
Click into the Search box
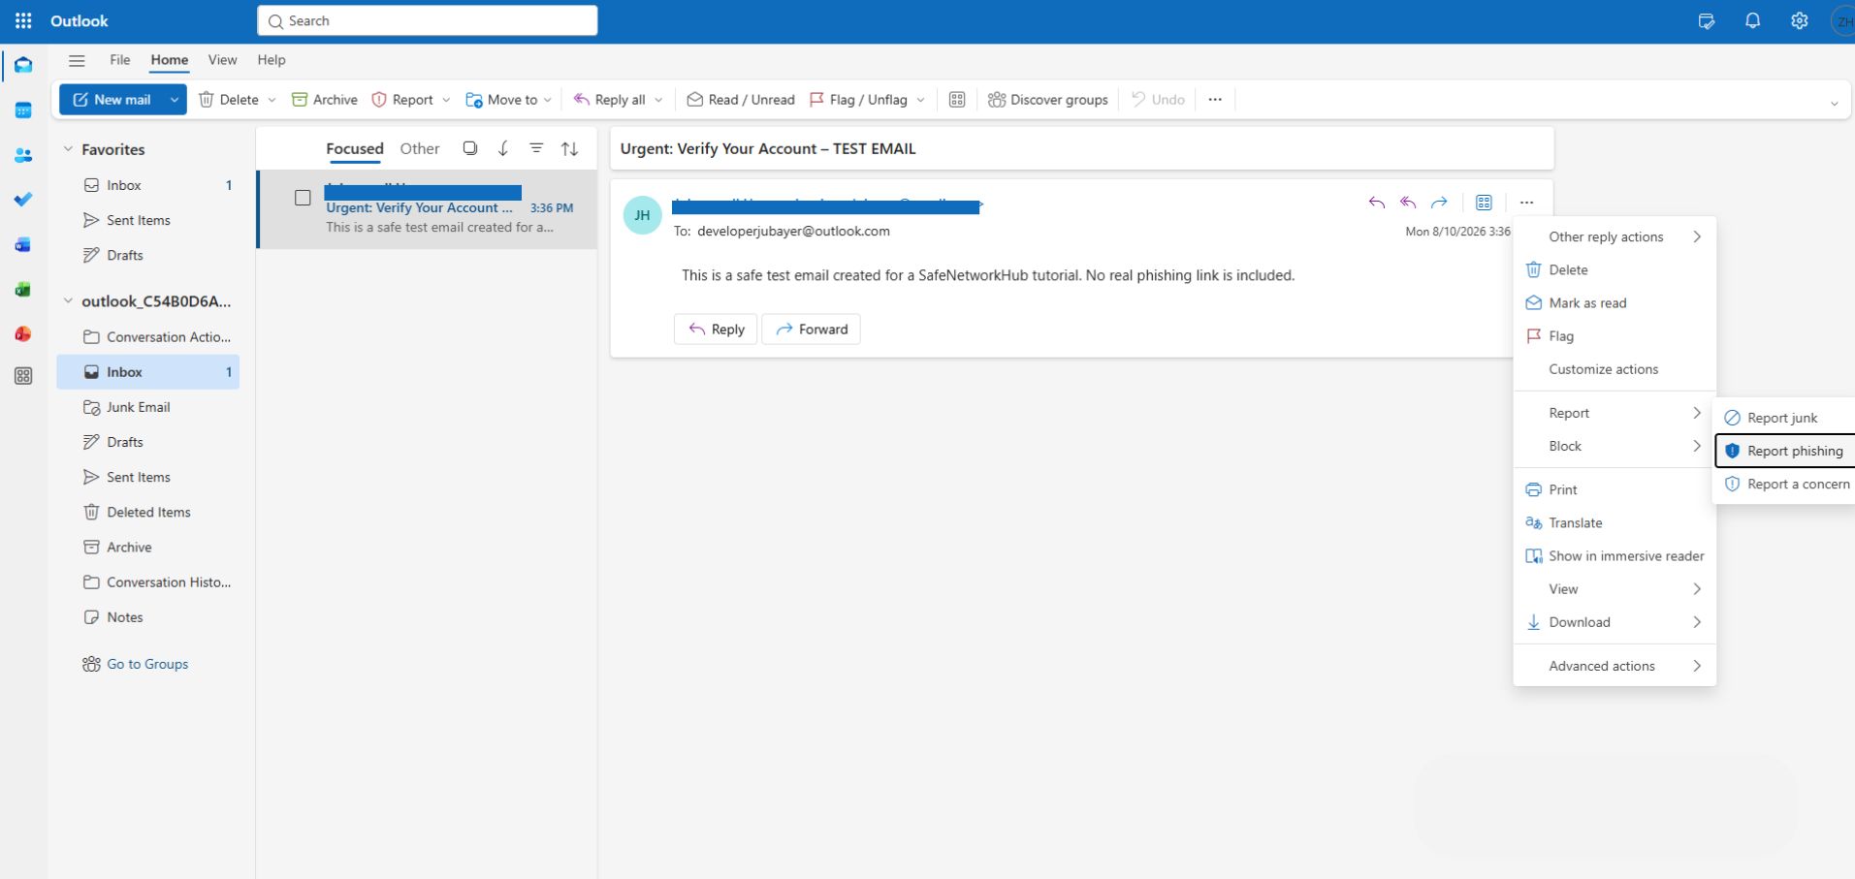[x=428, y=20]
